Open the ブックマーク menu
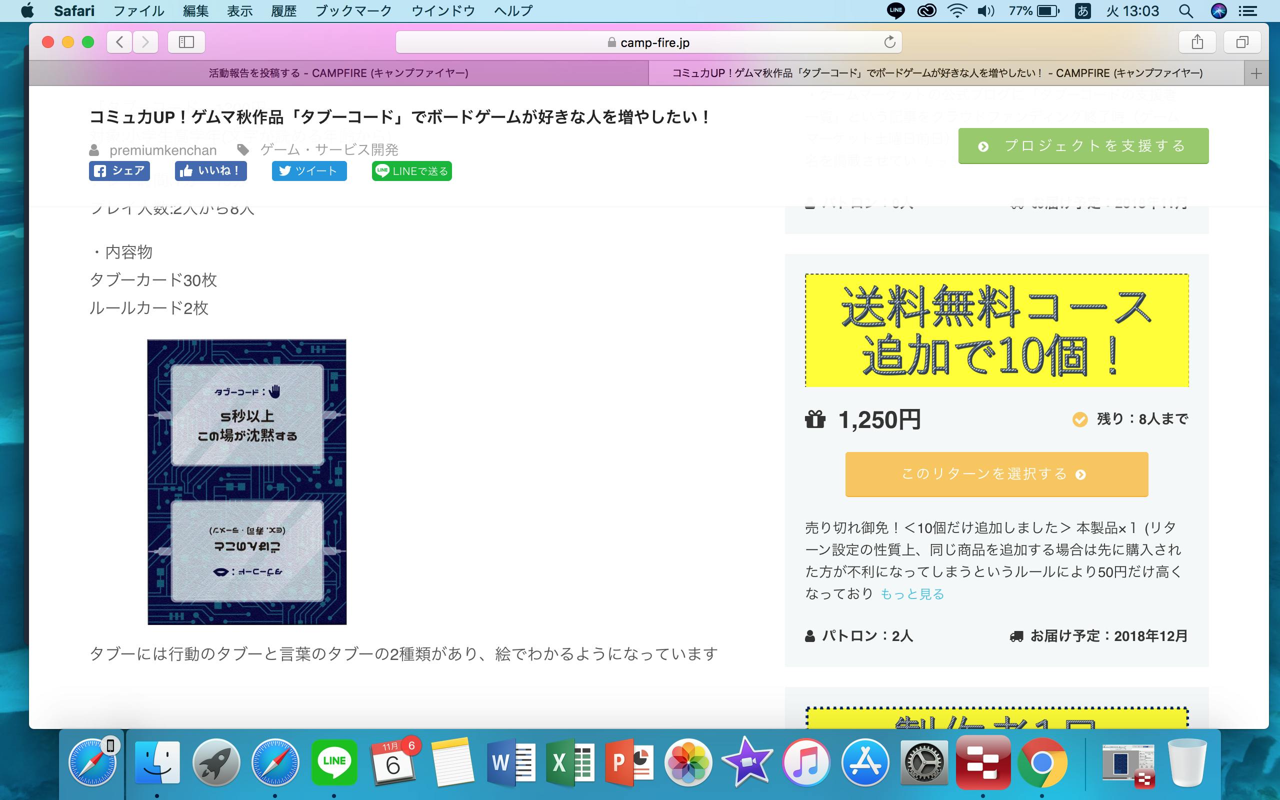Image resolution: width=1280 pixels, height=800 pixels. tap(353, 10)
